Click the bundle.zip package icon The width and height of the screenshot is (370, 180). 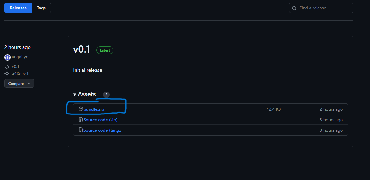click(81, 109)
